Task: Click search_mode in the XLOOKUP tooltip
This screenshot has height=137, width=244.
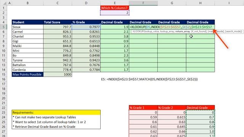Action: pyautogui.click(x=233, y=31)
